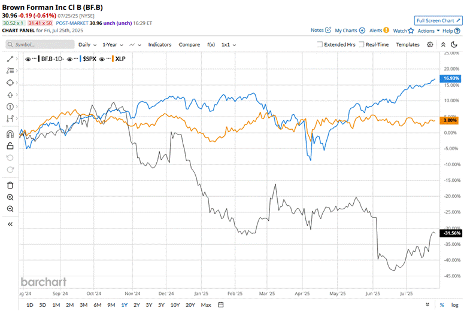Add symbol to Watch list
The width and height of the screenshot is (467, 311).
[404, 31]
